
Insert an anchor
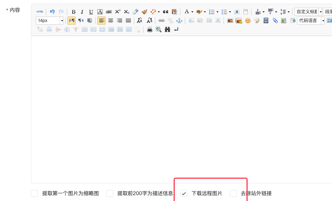coord(179,21)
